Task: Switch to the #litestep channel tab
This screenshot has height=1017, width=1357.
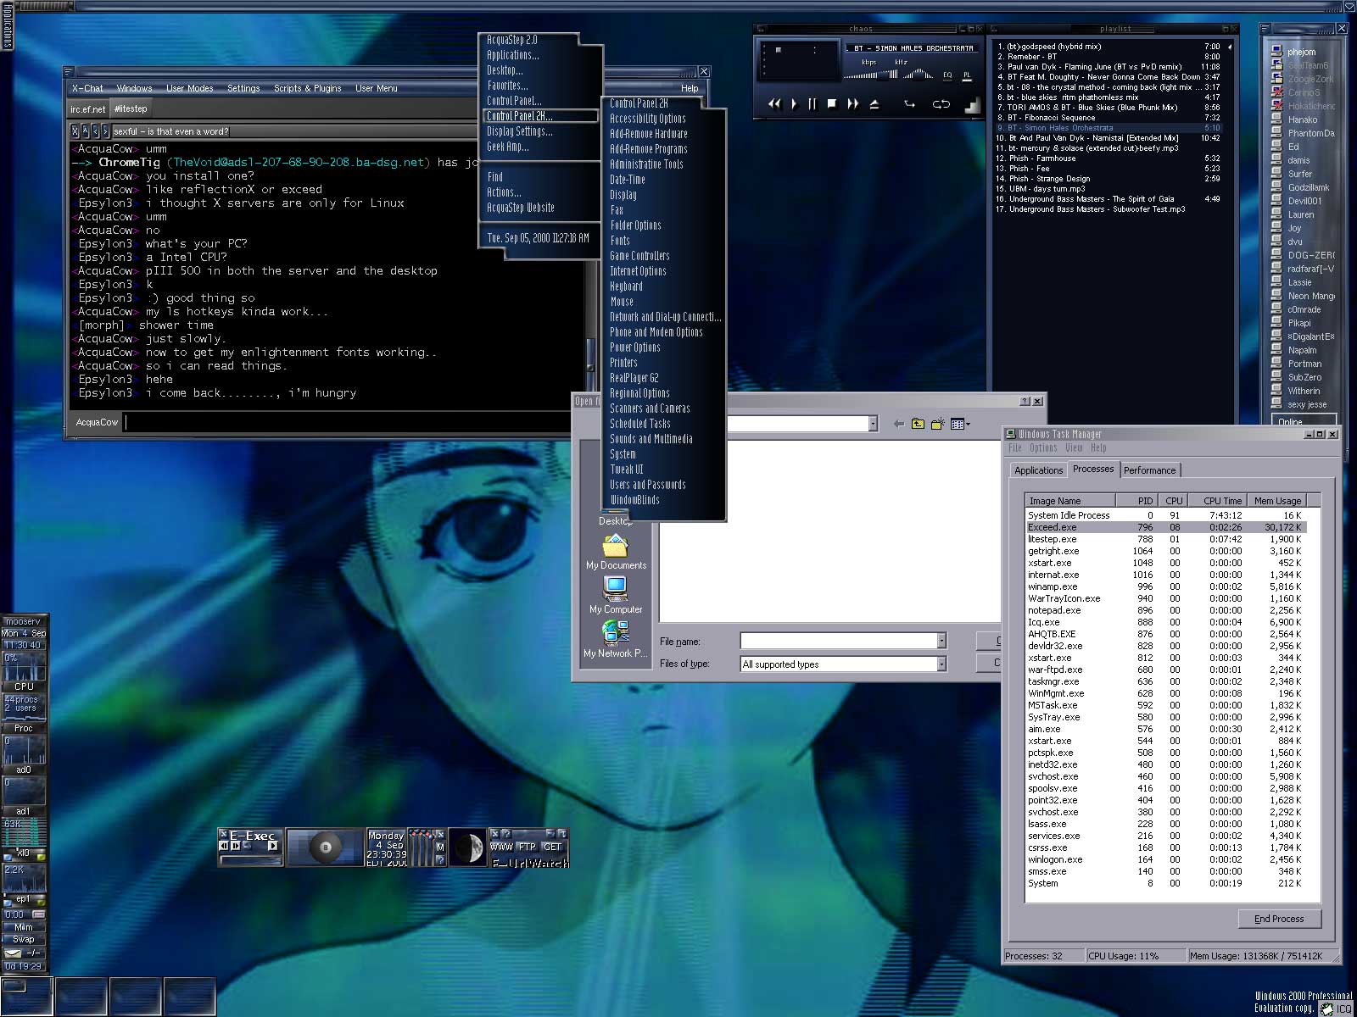Action: coord(131,108)
